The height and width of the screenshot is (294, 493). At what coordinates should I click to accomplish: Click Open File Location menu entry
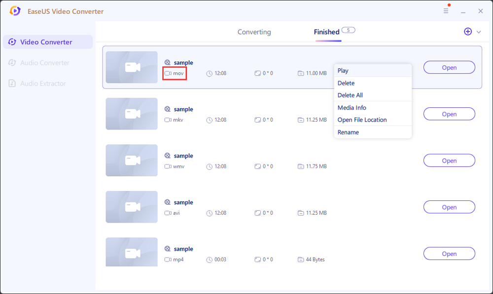(362, 120)
